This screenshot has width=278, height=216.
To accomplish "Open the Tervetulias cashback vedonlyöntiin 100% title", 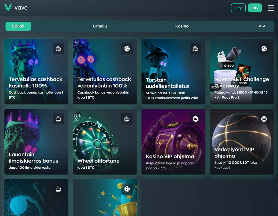I will coord(104,82).
